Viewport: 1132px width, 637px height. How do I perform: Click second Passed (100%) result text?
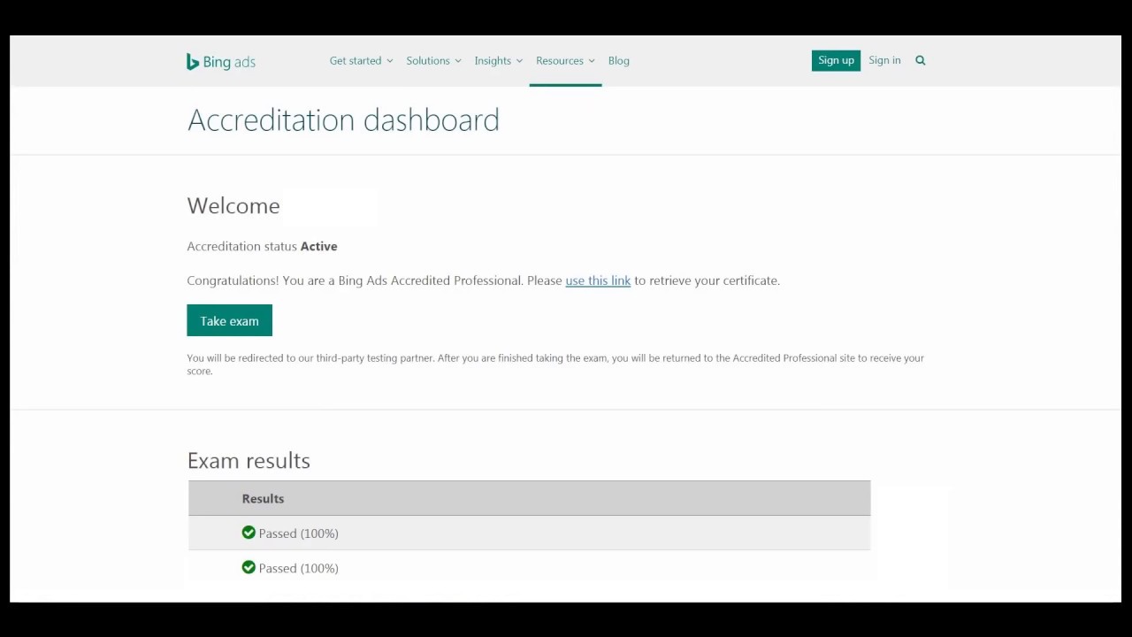tap(298, 568)
